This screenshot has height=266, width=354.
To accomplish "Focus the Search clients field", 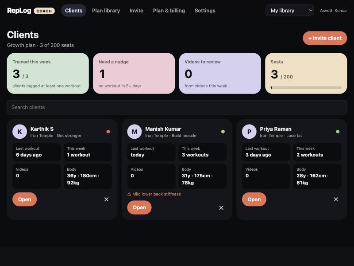I will point(177,107).
